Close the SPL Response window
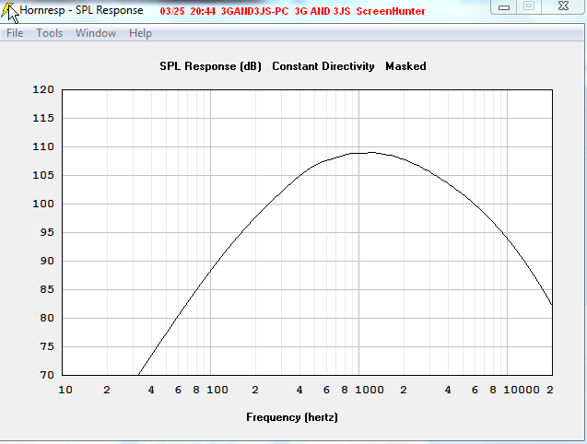Viewport: 587px width, 444px height. [x=563, y=6]
